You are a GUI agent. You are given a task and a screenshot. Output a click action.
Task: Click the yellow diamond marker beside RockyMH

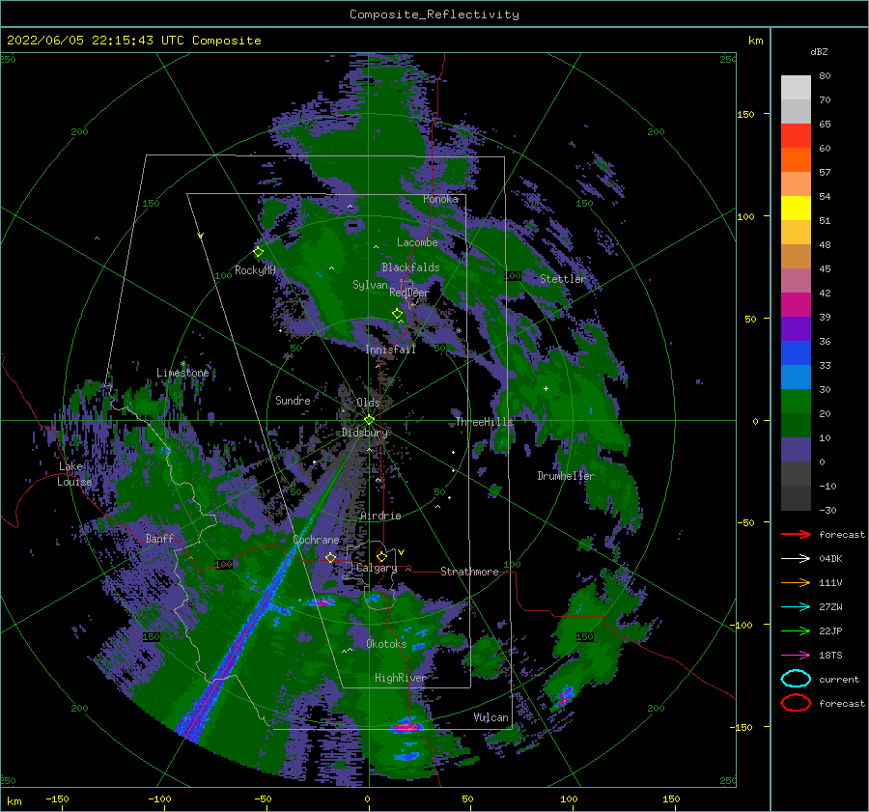coord(258,252)
